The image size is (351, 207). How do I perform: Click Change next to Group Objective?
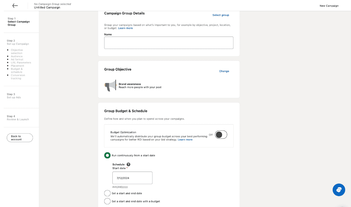pos(224,71)
